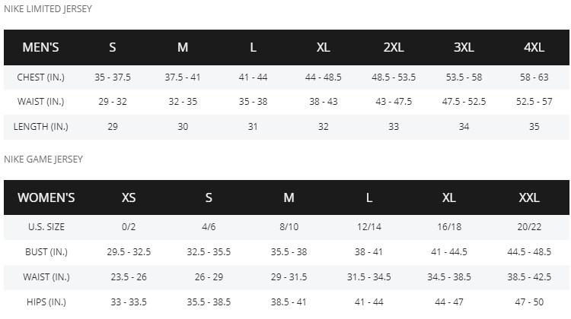Select the CHEST (IN.) row label

[41, 77]
